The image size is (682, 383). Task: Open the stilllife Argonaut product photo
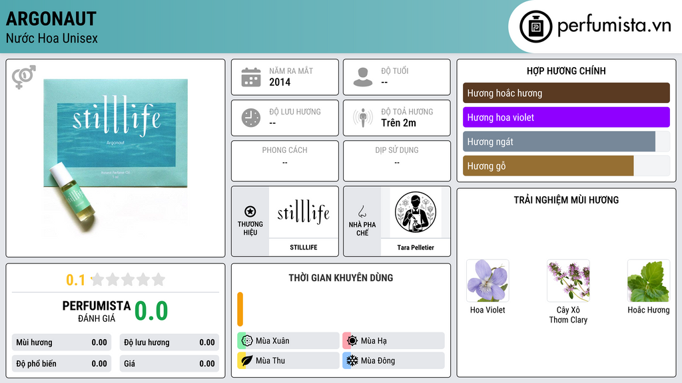point(116,158)
